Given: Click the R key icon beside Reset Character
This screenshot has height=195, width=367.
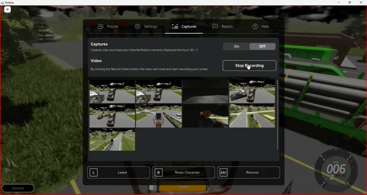Looking at the screenshot, I should (x=158, y=172).
